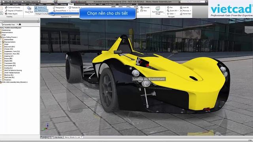
Task: Open the Material dropdown in quick access toolbar
Action: click(x=47, y=2)
